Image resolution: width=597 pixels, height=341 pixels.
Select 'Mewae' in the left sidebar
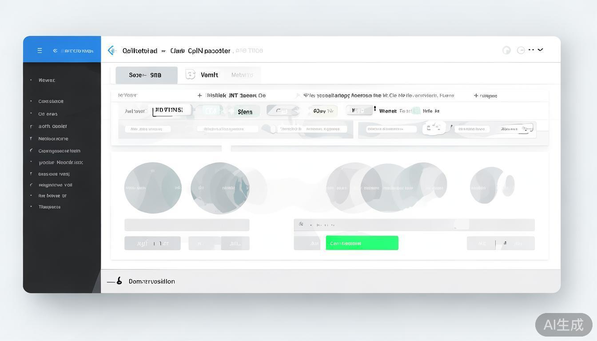click(x=47, y=80)
